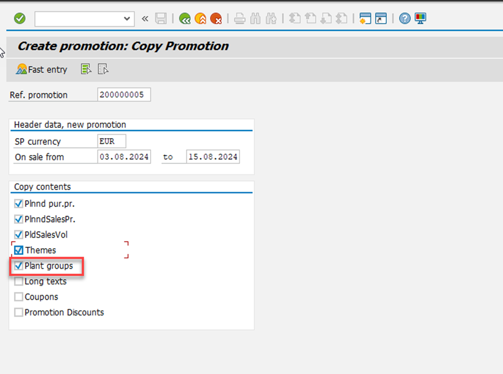Toggle the Themes checkbox
The width and height of the screenshot is (503, 374).
19,250
